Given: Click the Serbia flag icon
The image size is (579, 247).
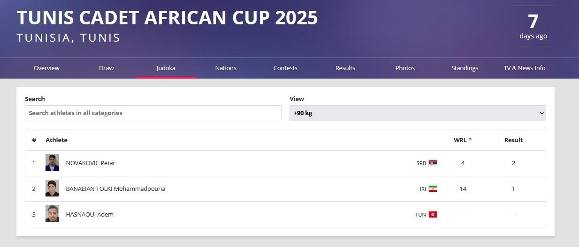Looking at the screenshot, I should coord(433,163).
